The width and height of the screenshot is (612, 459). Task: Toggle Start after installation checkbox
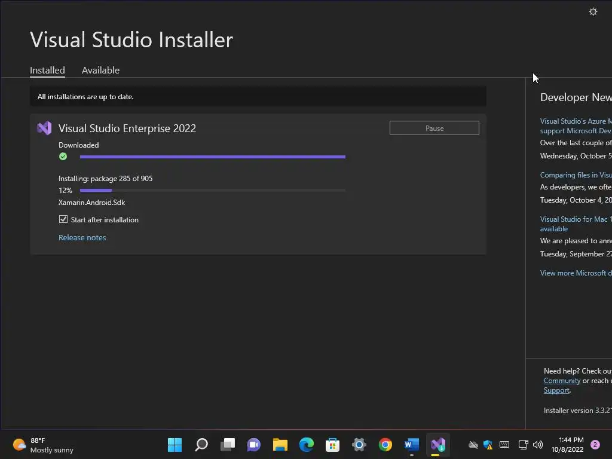pos(63,219)
